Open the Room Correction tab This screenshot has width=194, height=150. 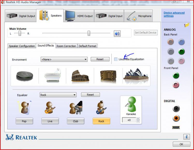coord(66,46)
